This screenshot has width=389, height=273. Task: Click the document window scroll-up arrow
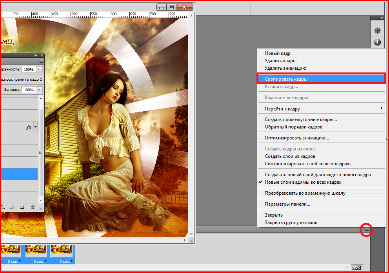pyautogui.click(x=191, y=16)
